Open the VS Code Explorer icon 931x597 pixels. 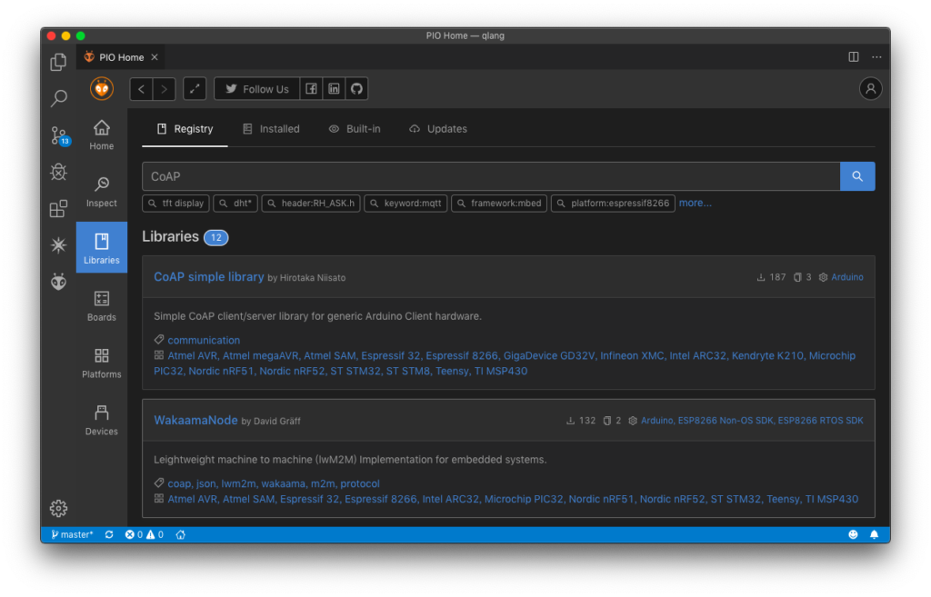(x=58, y=62)
